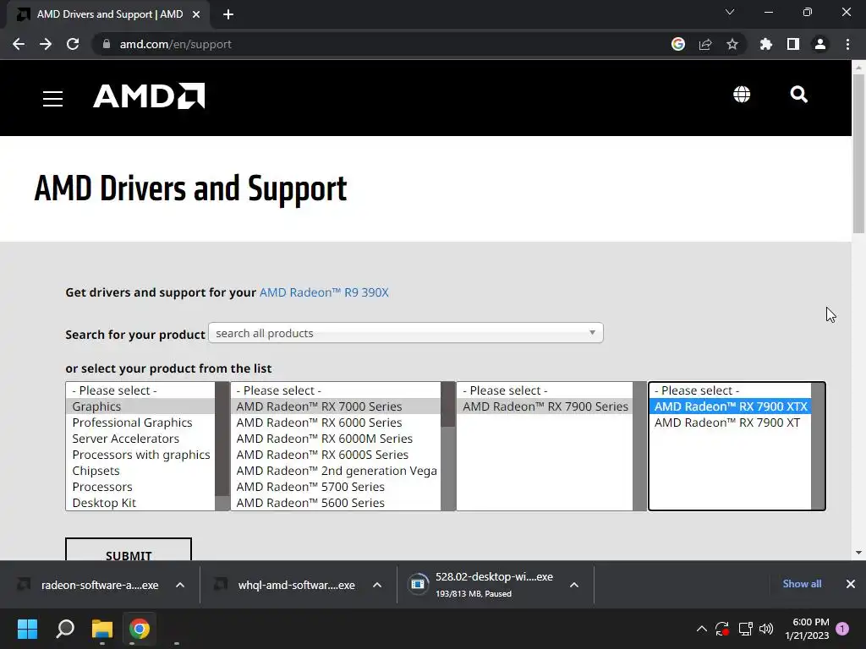Click the network tray icon
Screen dimensions: 866x649
point(745,629)
